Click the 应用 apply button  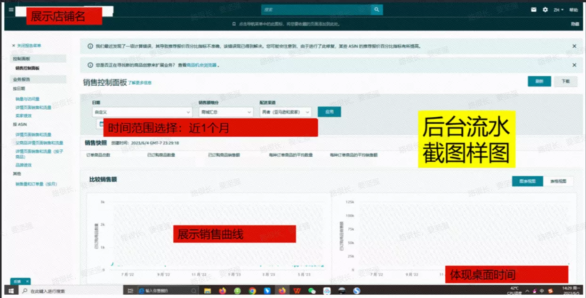click(x=329, y=112)
